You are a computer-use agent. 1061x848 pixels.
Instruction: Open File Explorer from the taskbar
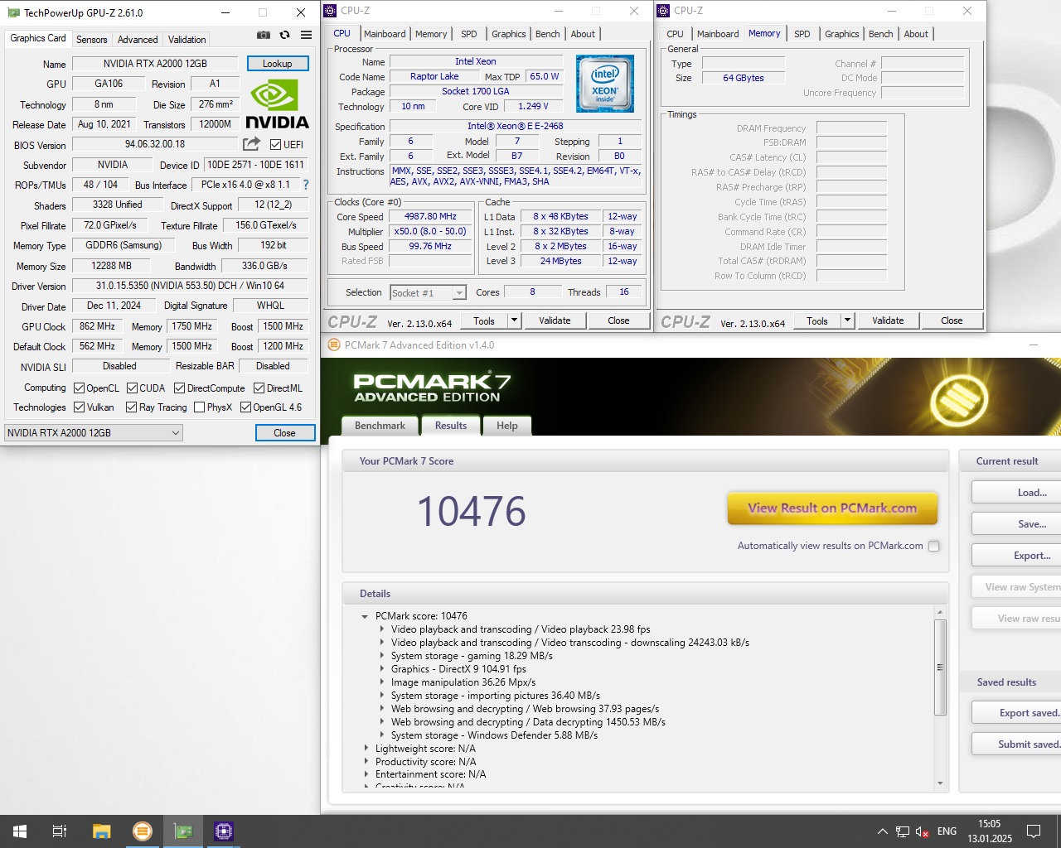101,831
